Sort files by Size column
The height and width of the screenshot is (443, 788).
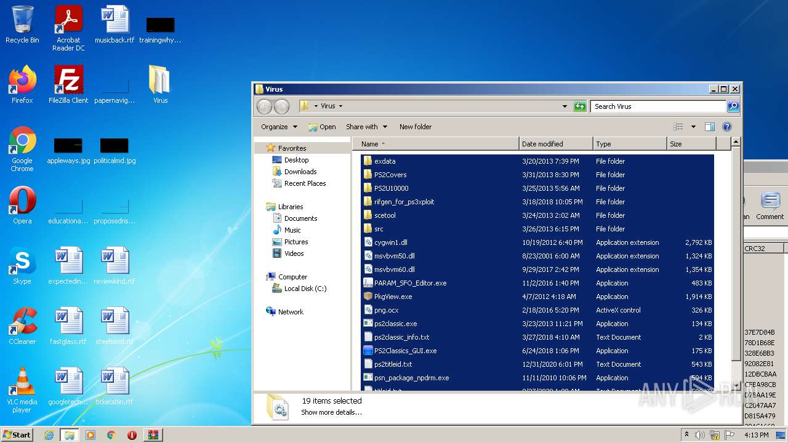[x=692, y=144]
